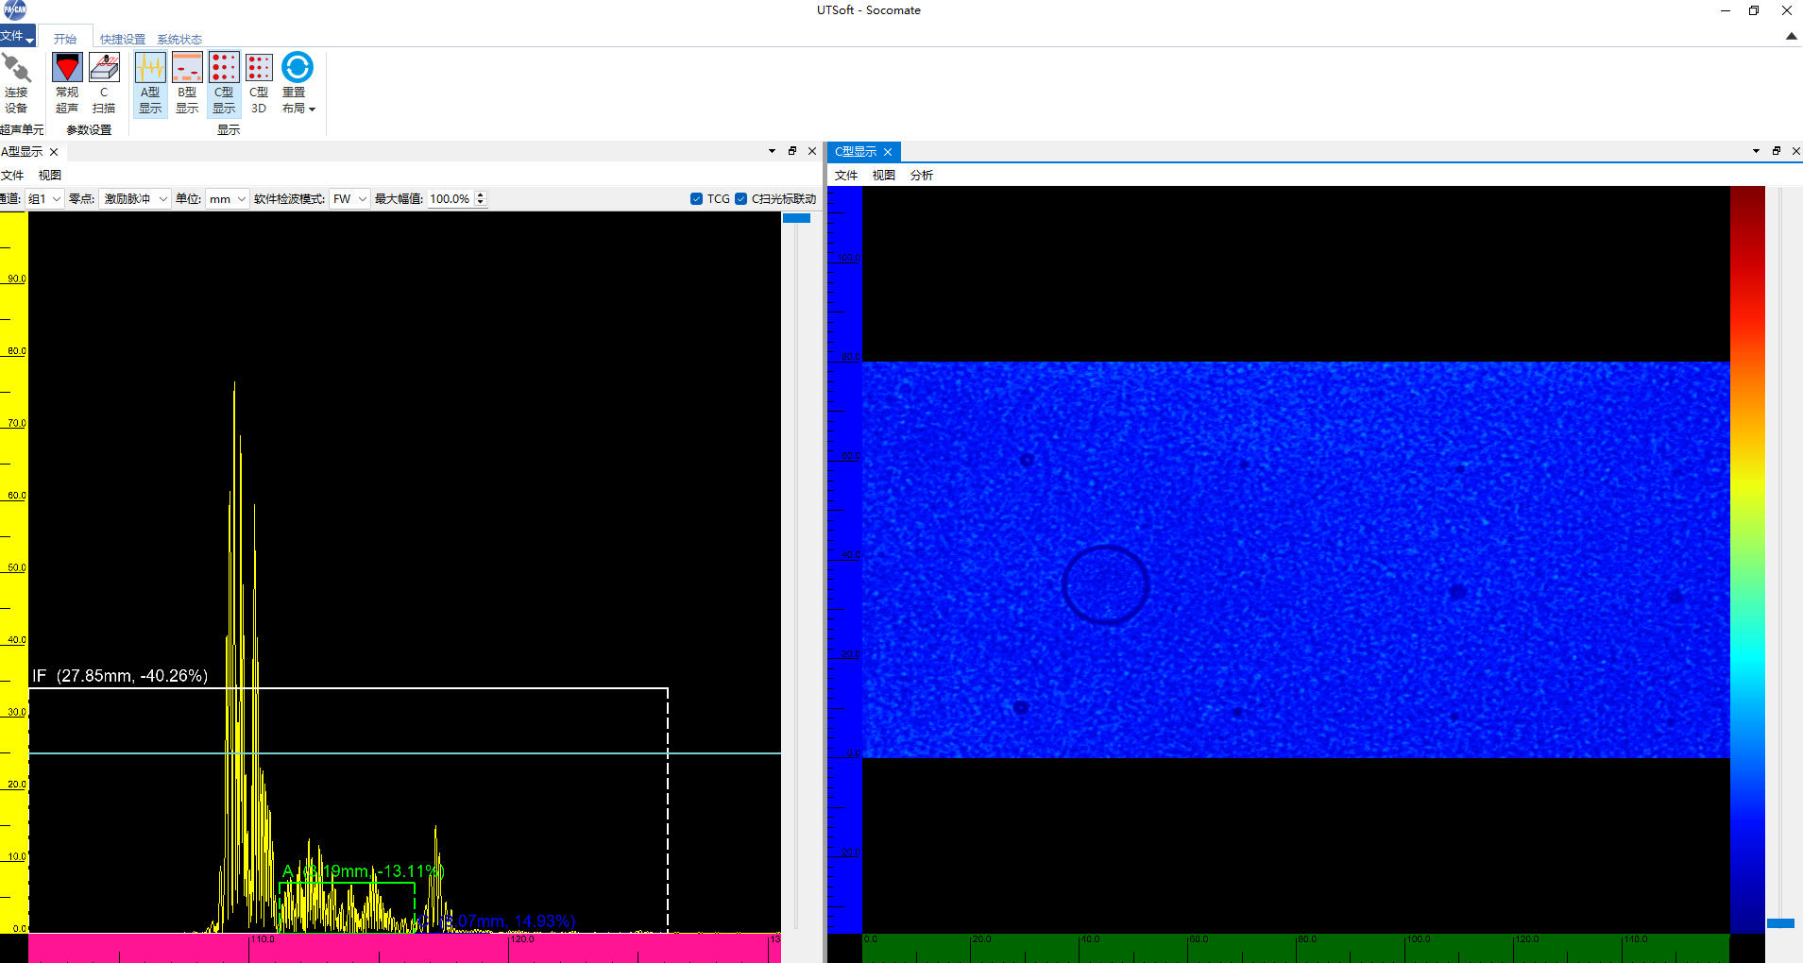1803x963 pixels.
Task: Click the 最大幅值 100.0% input field
Action: coord(451,199)
